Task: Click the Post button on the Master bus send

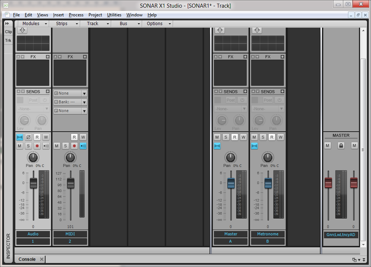Action: tap(231, 100)
